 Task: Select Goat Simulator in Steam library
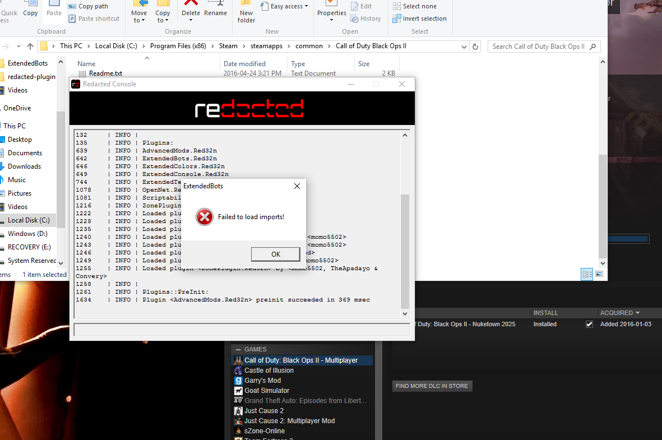pyautogui.click(x=267, y=391)
